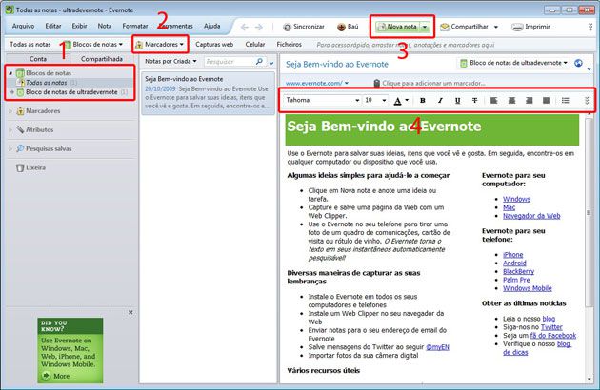Open the Exibir menu

click(80, 26)
